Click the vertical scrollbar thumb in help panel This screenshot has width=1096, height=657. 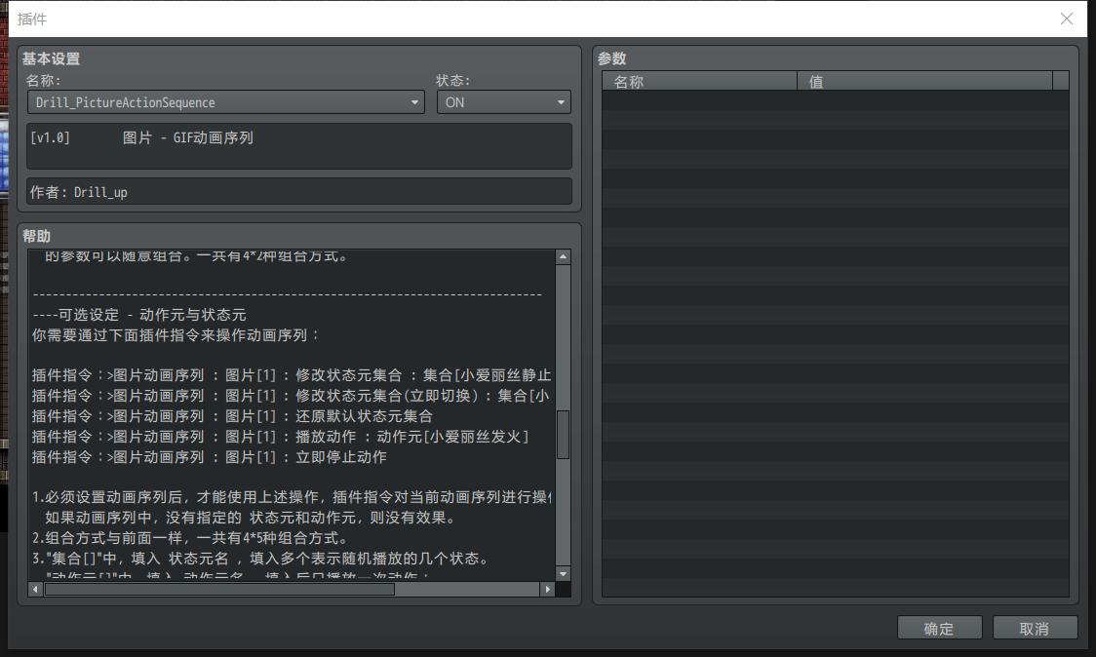tap(563, 434)
